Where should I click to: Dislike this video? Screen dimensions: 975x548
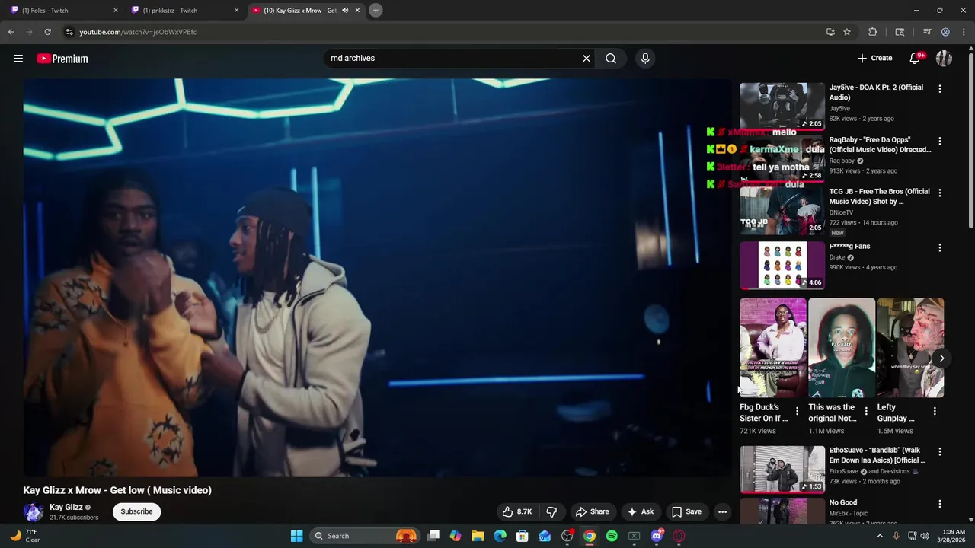click(552, 511)
